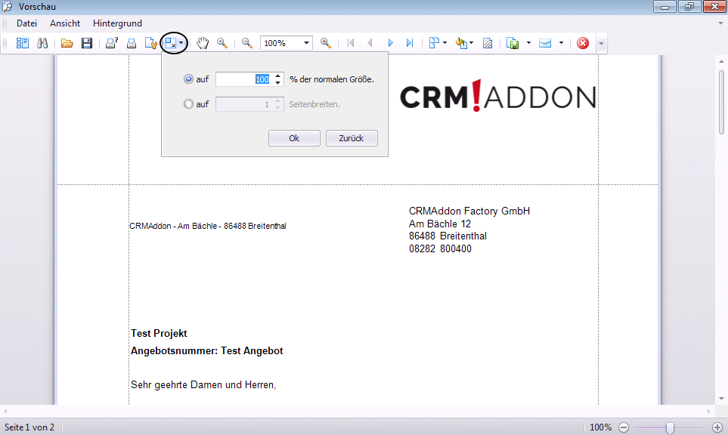Click the vertical scrollbar up arrow
This screenshot has height=435, width=728.
pos(721,61)
